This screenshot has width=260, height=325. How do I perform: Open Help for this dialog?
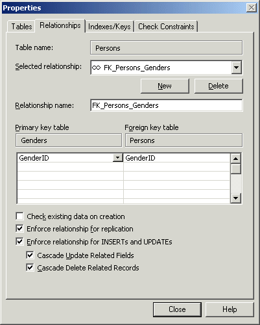pos(230,309)
